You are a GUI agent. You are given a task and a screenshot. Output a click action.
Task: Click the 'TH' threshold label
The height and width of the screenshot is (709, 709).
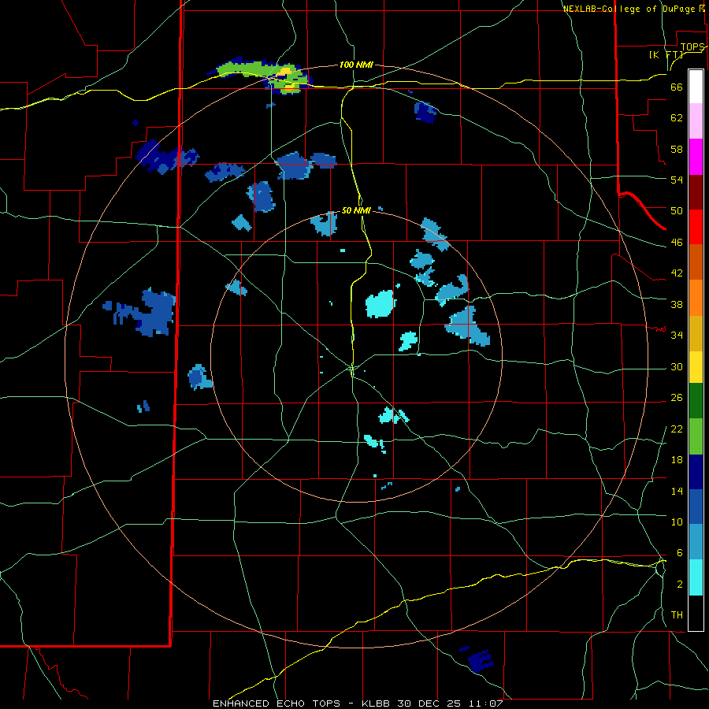pyautogui.click(x=677, y=615)
